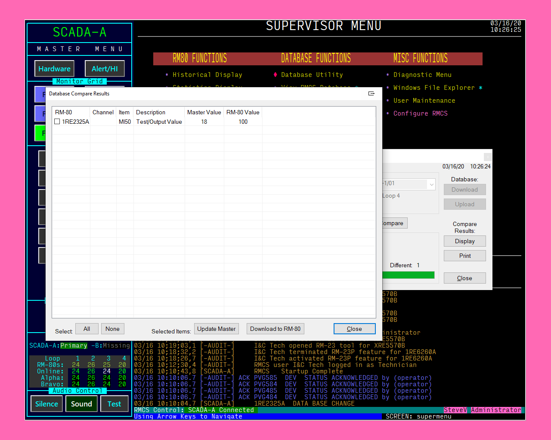Open Historical Display from RM80 Functions
The image size is (551, 440).
[x=207, y=75]
